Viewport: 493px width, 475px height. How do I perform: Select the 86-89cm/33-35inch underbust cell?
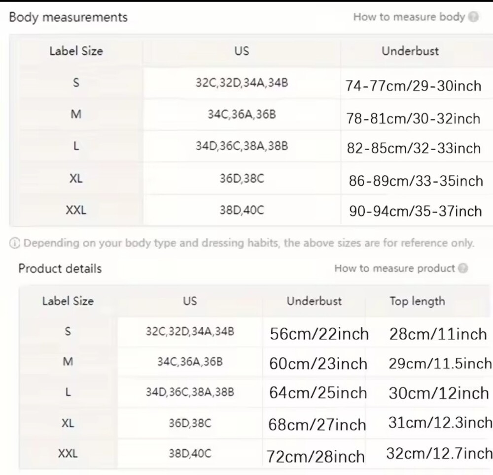pos(416,181)
